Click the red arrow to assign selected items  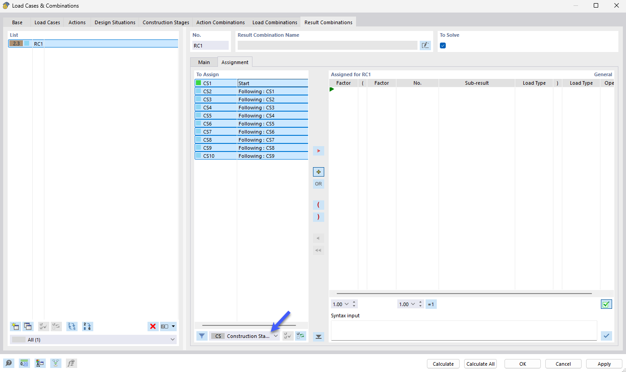click(x=318, y=151)
